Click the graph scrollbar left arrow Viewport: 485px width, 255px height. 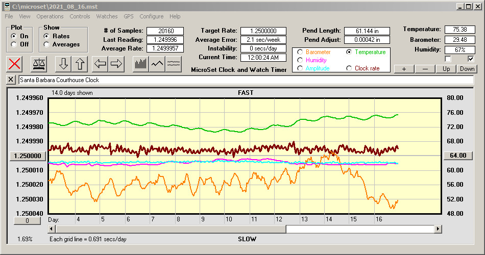pos(52,229)
